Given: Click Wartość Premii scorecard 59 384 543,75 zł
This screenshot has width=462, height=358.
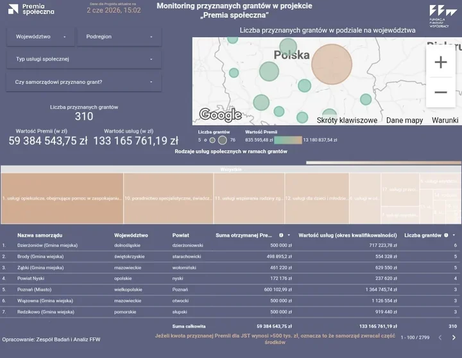Looking at the screenshot, I should [x=48, y=141].
